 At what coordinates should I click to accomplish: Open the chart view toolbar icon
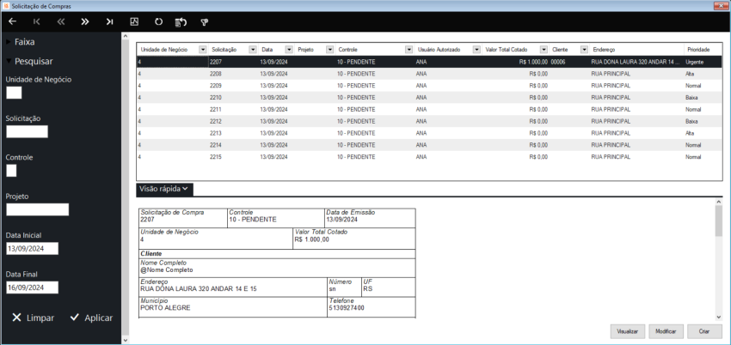(134, 21)
